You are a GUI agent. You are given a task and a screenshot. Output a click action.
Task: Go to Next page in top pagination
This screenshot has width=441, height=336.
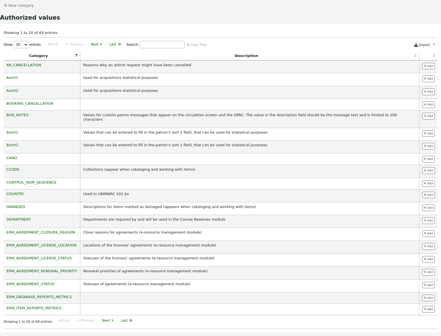pyautogui.click(x=96, y=44)
